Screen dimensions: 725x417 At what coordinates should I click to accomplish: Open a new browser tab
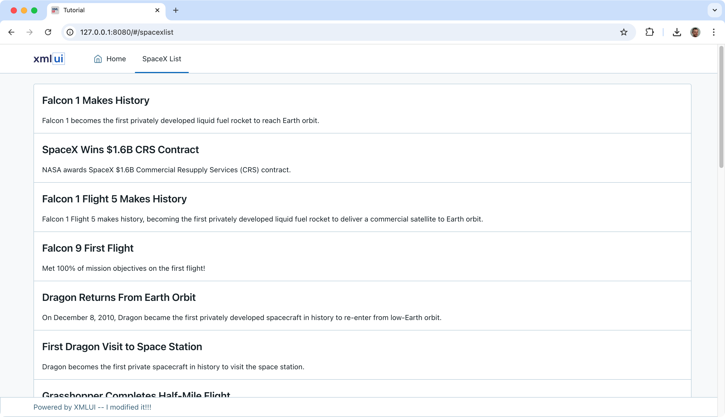coord(176,10)
